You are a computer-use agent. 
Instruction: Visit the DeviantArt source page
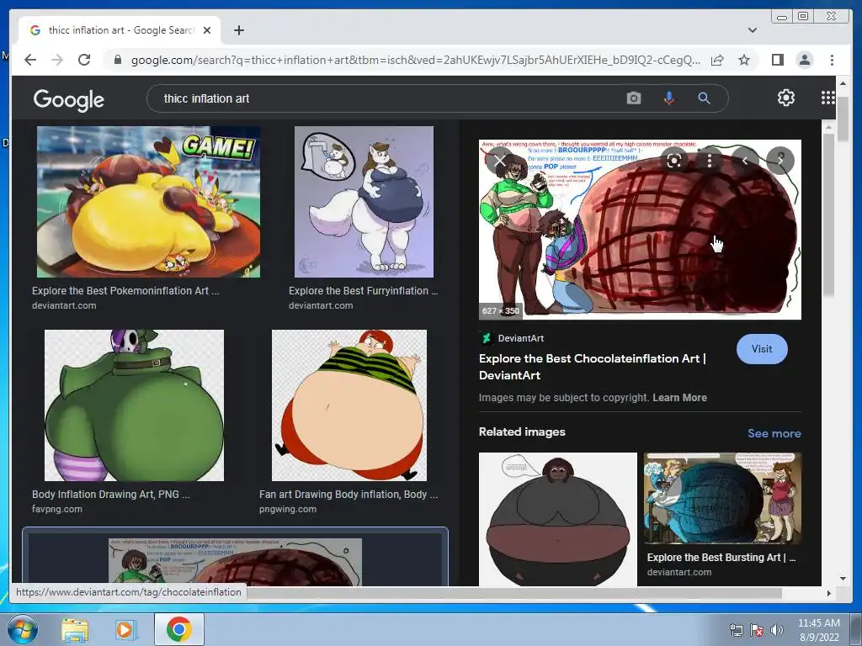point(761,349)
